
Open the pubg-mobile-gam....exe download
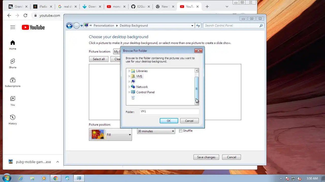tap(30, 162)
